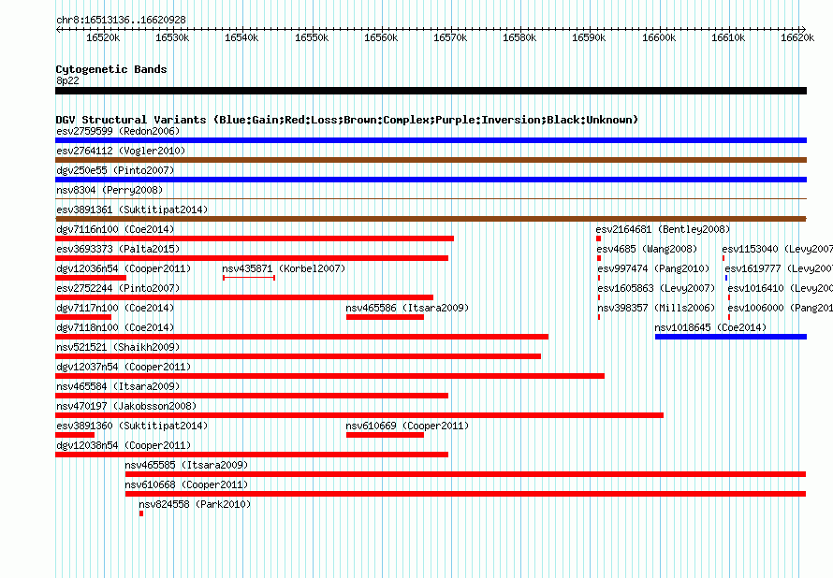Click the red nsv610668 loss bar
This screenshot has width=833, height=578.
click(465, 494)
